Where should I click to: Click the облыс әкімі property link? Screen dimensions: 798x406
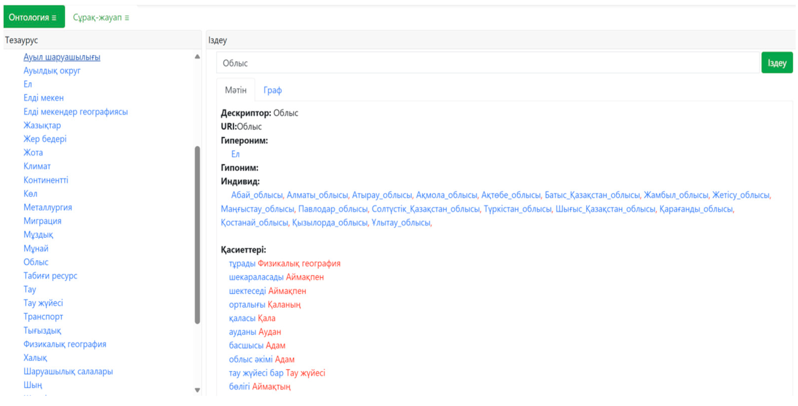click(x=250, y=359)
